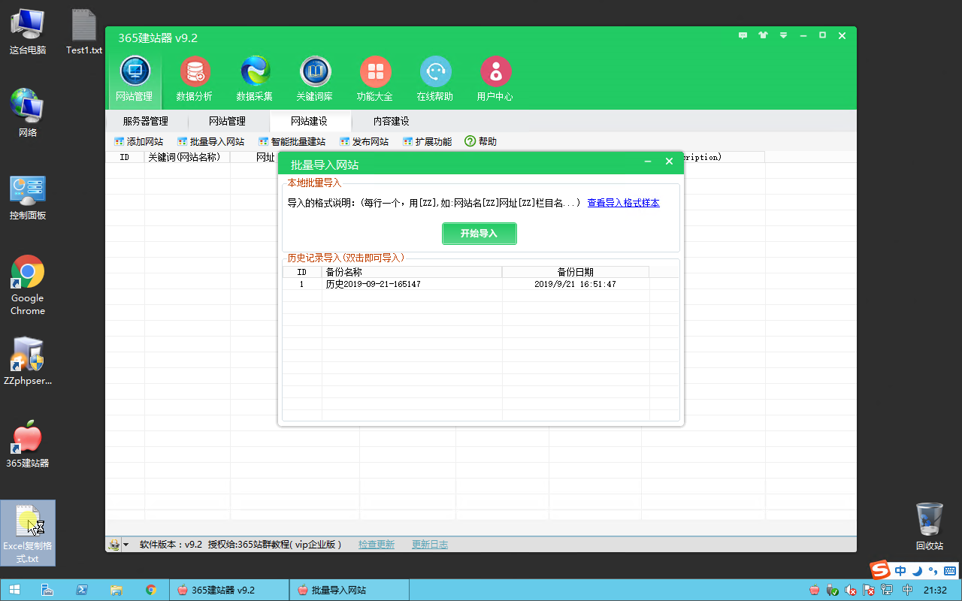Click the 软件版本 v9.2 status text
The width and height of the screenshot is (962, 601).
pyautogui.click(x=171, y=545)
